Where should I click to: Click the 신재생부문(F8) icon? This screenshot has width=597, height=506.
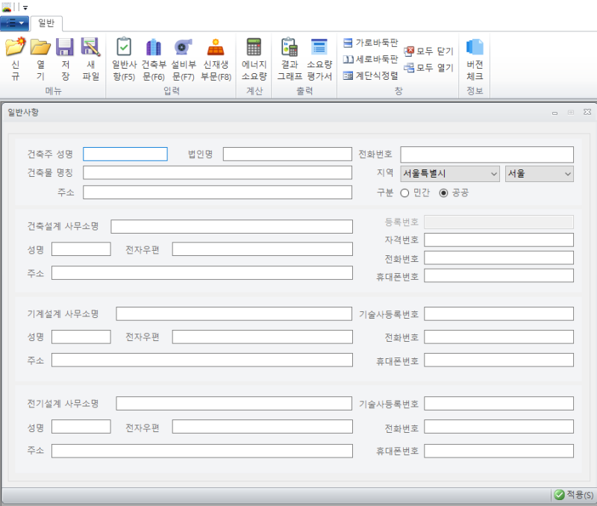(x=216, y=56)
